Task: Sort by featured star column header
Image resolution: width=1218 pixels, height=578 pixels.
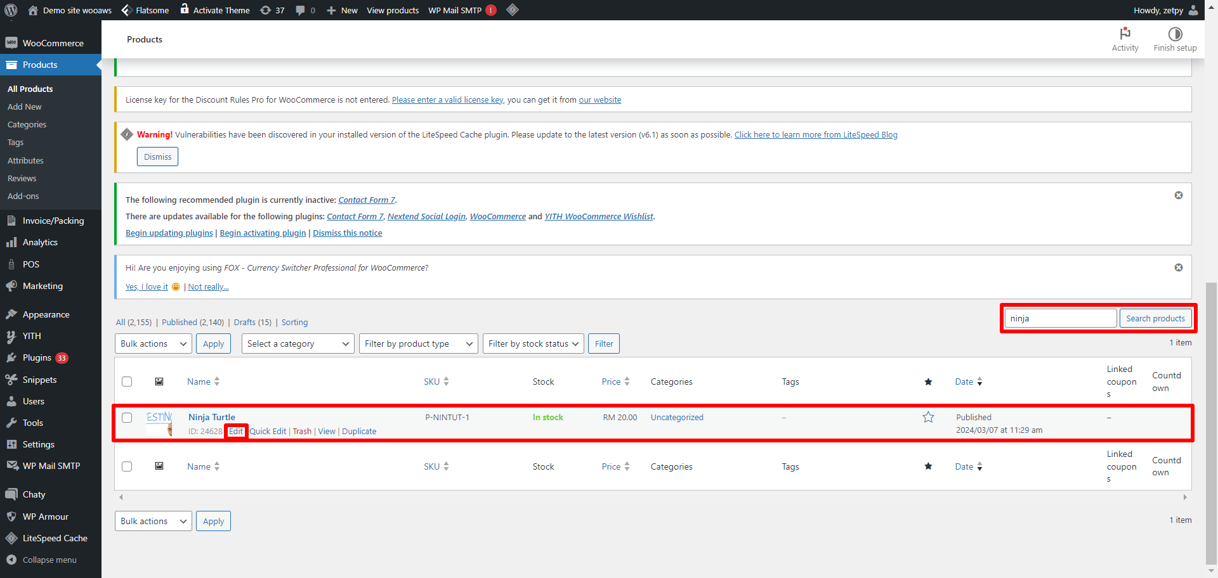Action: (928, 382)
